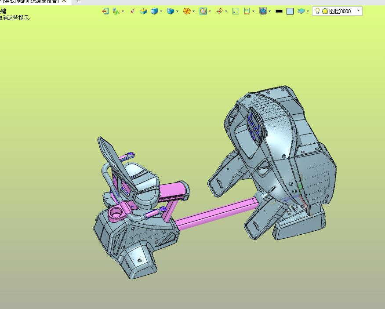Toggle the yellow circle layer status icon
This screenshot has height=309, width=385.
pos(325,11)
